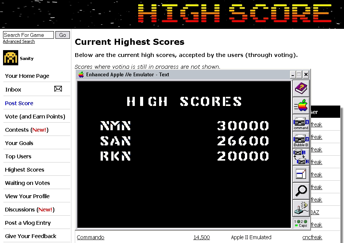The height and width of the screenshot is (243, 344).
Task: Close the Apple //e Emulator window
Action: 306,75
